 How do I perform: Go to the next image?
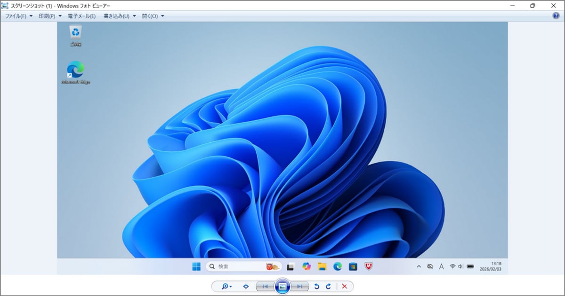tap(299, 287)
